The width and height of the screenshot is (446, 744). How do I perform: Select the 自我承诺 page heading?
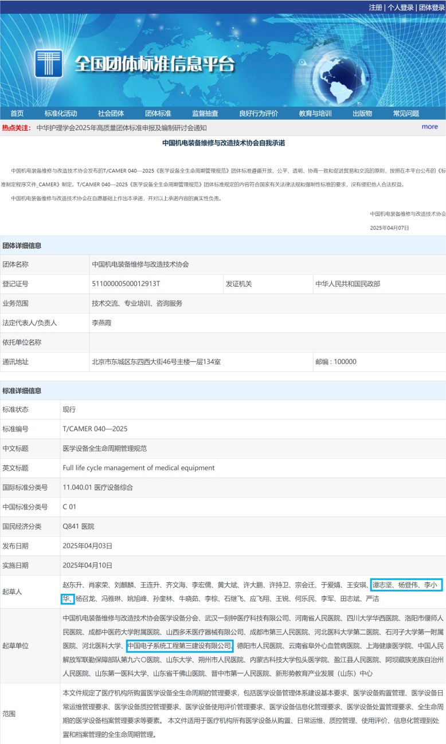coord(224,143)
